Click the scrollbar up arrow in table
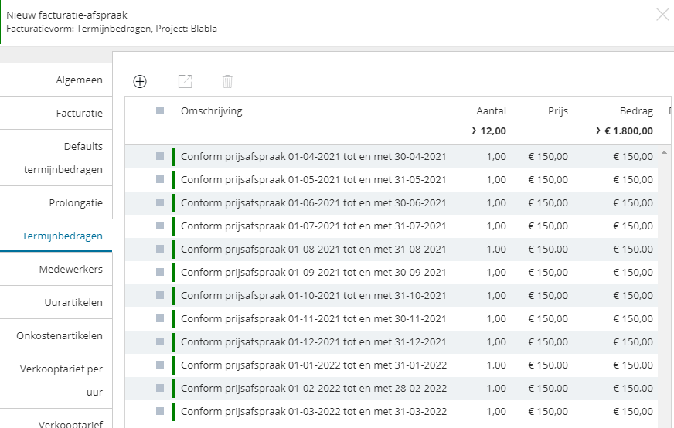This screenshot has width=674, height=428. tap(664, 152)
